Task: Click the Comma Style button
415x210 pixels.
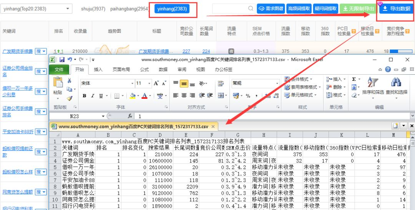Action: [x=256, y=96]
